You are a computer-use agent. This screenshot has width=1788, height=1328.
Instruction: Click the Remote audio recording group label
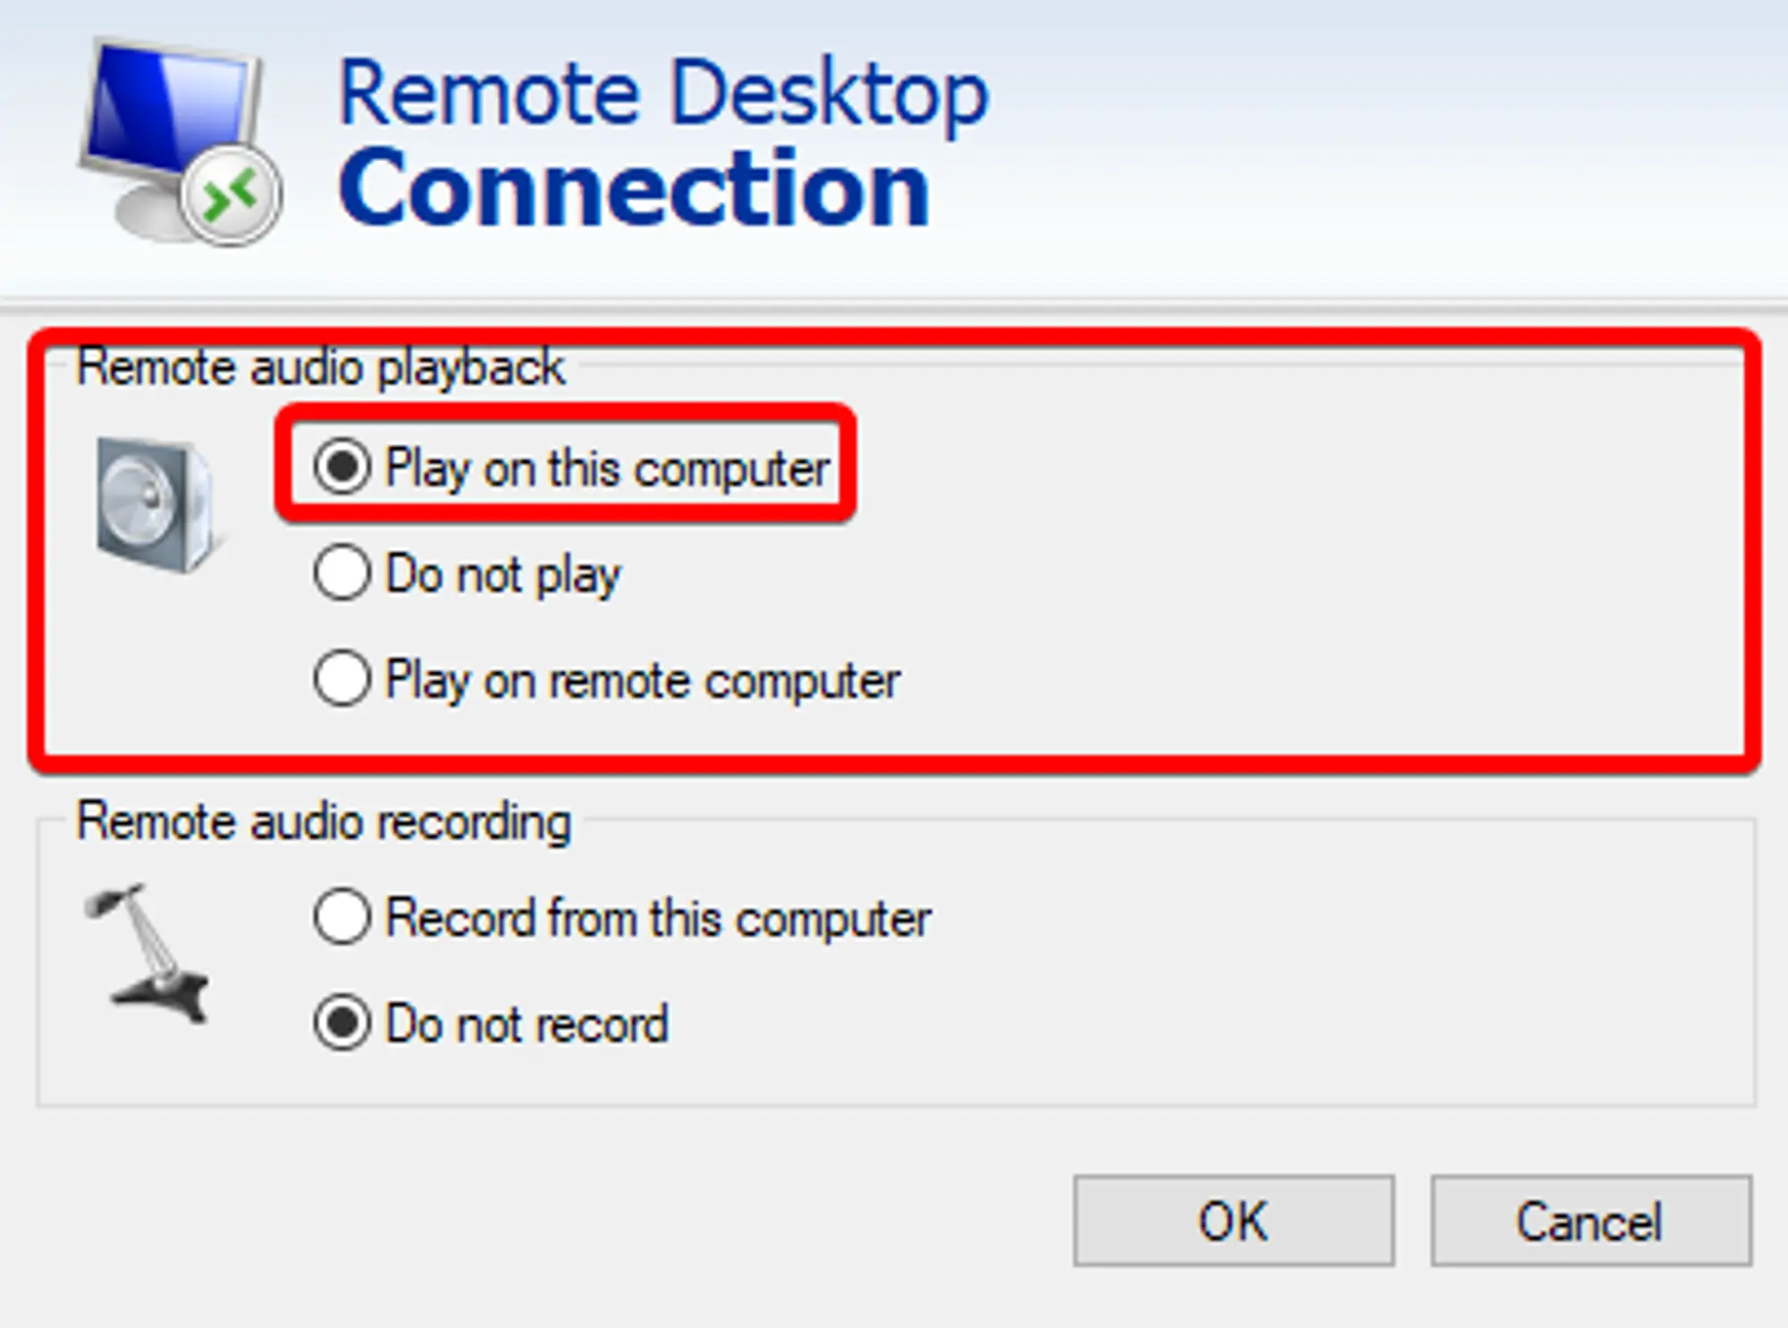point(325,822)
